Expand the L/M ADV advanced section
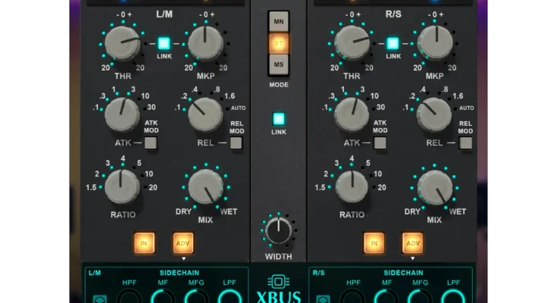Image resolution: width=557 pixels, height=303 pixels. 183,242
